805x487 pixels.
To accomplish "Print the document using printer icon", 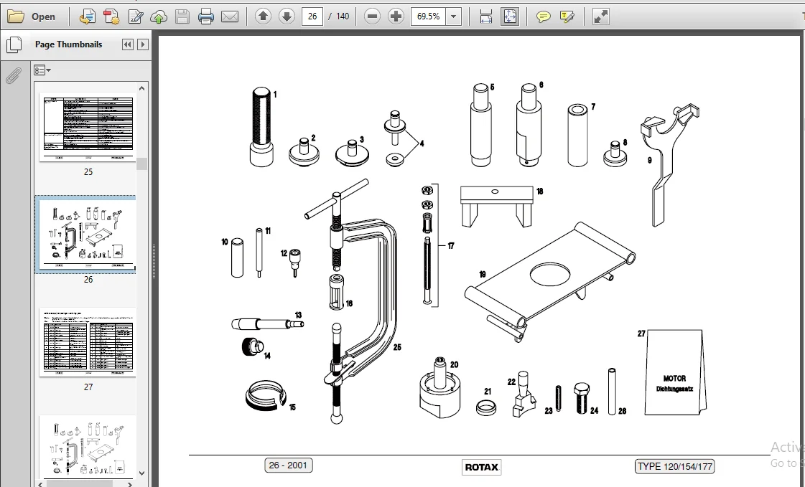I will 206,16.
